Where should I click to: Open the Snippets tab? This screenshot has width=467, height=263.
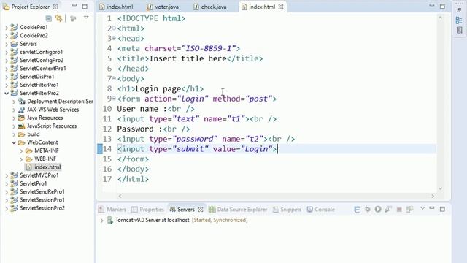point(287,210)
